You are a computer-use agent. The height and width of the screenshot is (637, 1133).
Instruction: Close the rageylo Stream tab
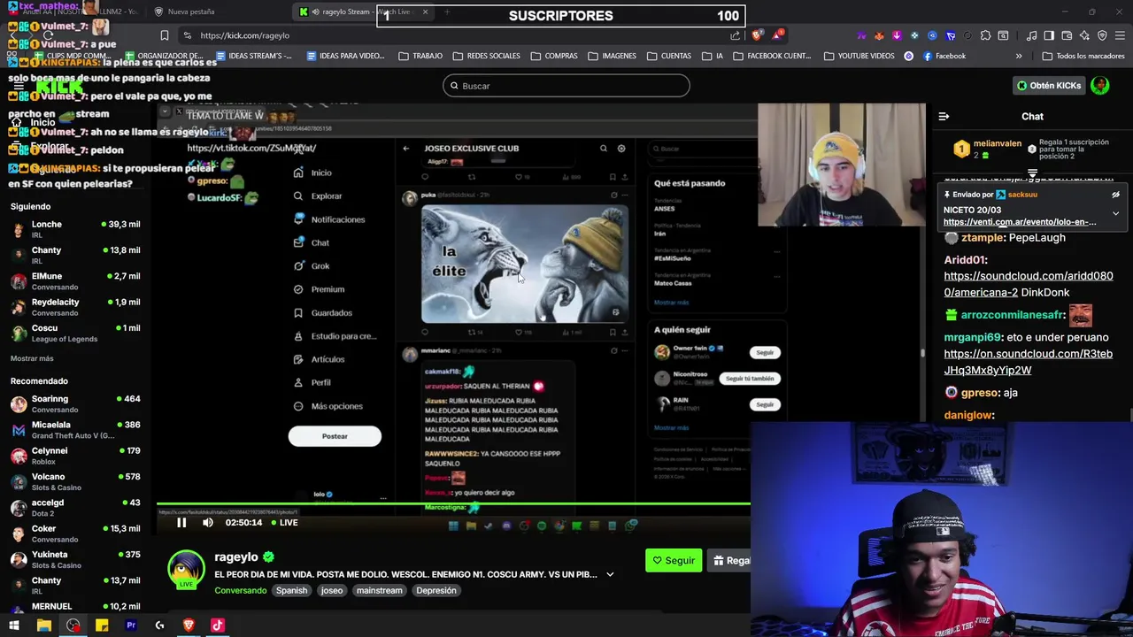425,12
